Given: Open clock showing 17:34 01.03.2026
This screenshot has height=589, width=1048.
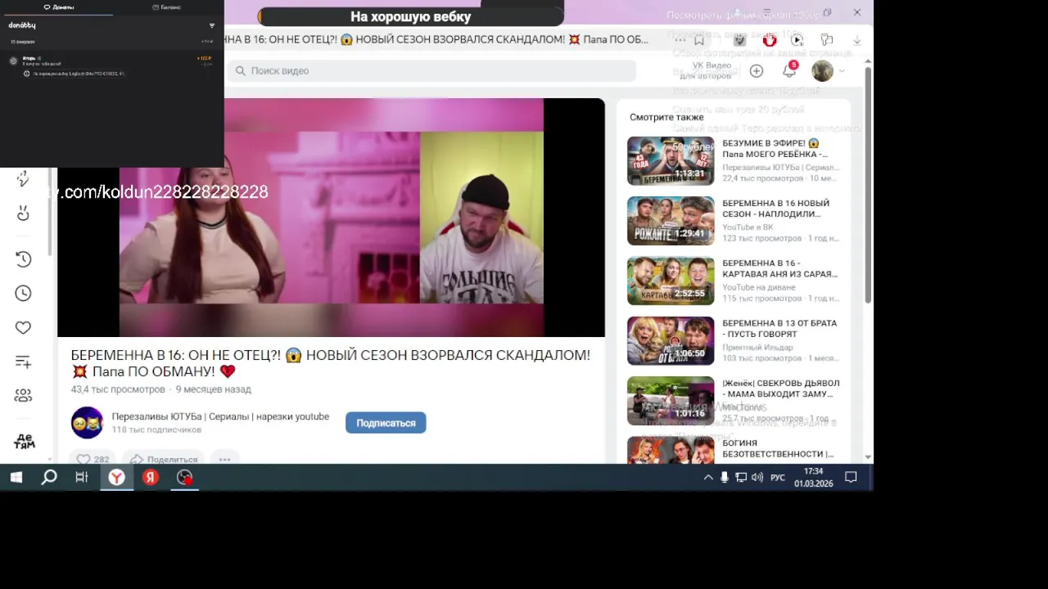Looking at the screenshot, I should (813, 478).
